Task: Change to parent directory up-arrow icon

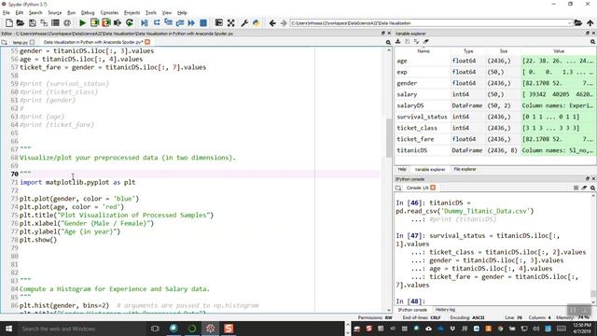Action: pos(590,22)
